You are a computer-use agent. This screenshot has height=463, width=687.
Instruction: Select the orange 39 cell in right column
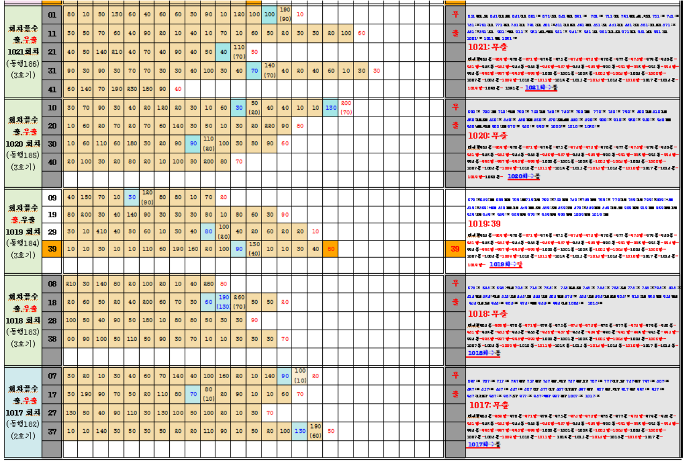(x=455, y=249)
